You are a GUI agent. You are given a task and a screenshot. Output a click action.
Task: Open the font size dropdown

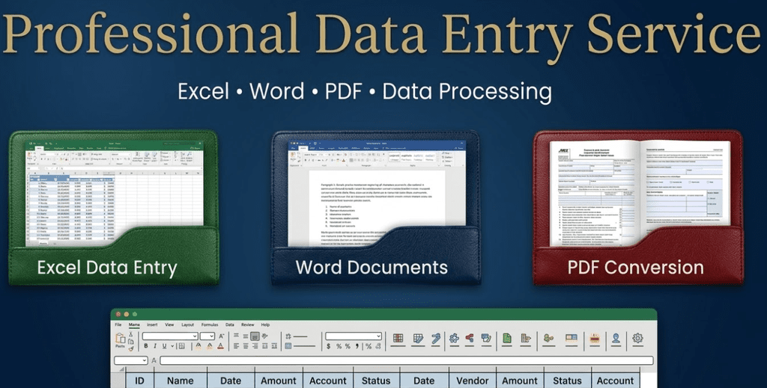point(207,336)
